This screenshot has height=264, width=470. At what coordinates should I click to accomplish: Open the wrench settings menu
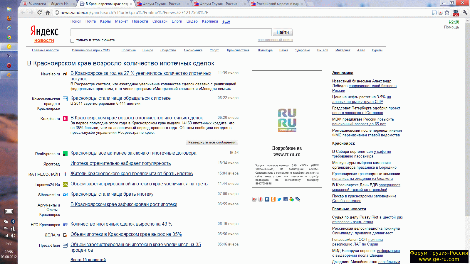pyautogui.click(x=465, y=12)
